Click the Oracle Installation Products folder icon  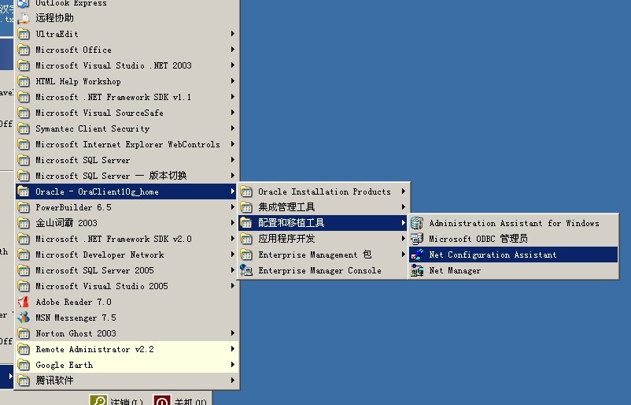(x=246, y=191)
